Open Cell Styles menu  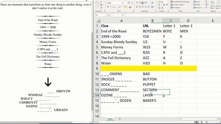[176, 8]
